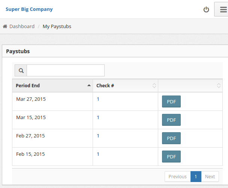Open check number for Feb 27, 2015
The image size is (228, 188).
98,136
